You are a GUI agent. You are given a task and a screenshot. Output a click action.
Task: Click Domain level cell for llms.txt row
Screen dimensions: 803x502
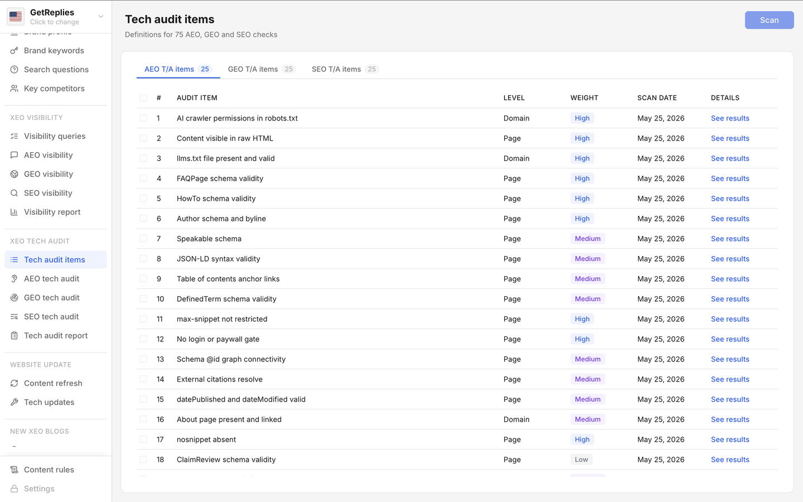pos(516,158)
